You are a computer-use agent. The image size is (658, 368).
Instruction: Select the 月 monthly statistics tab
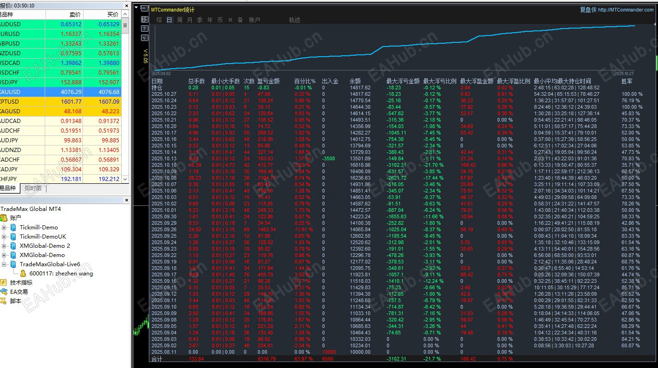tap(190, 20)
